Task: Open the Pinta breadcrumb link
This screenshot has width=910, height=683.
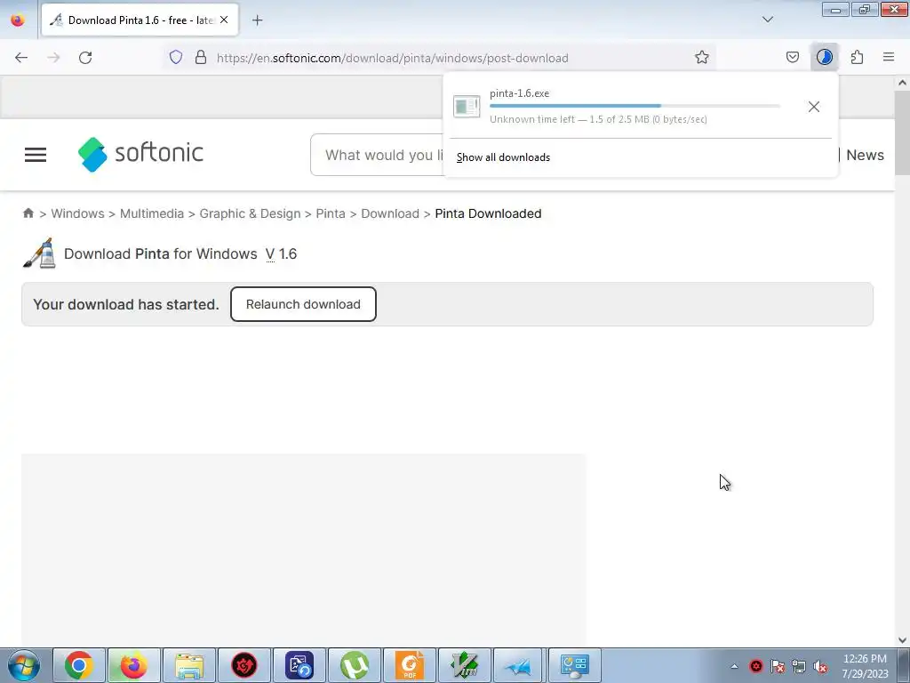Action: coord(331,213)
